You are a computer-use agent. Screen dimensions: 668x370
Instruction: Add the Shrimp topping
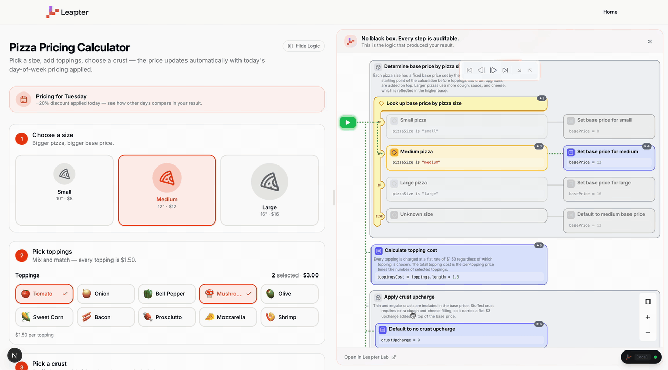click(289, 317)
